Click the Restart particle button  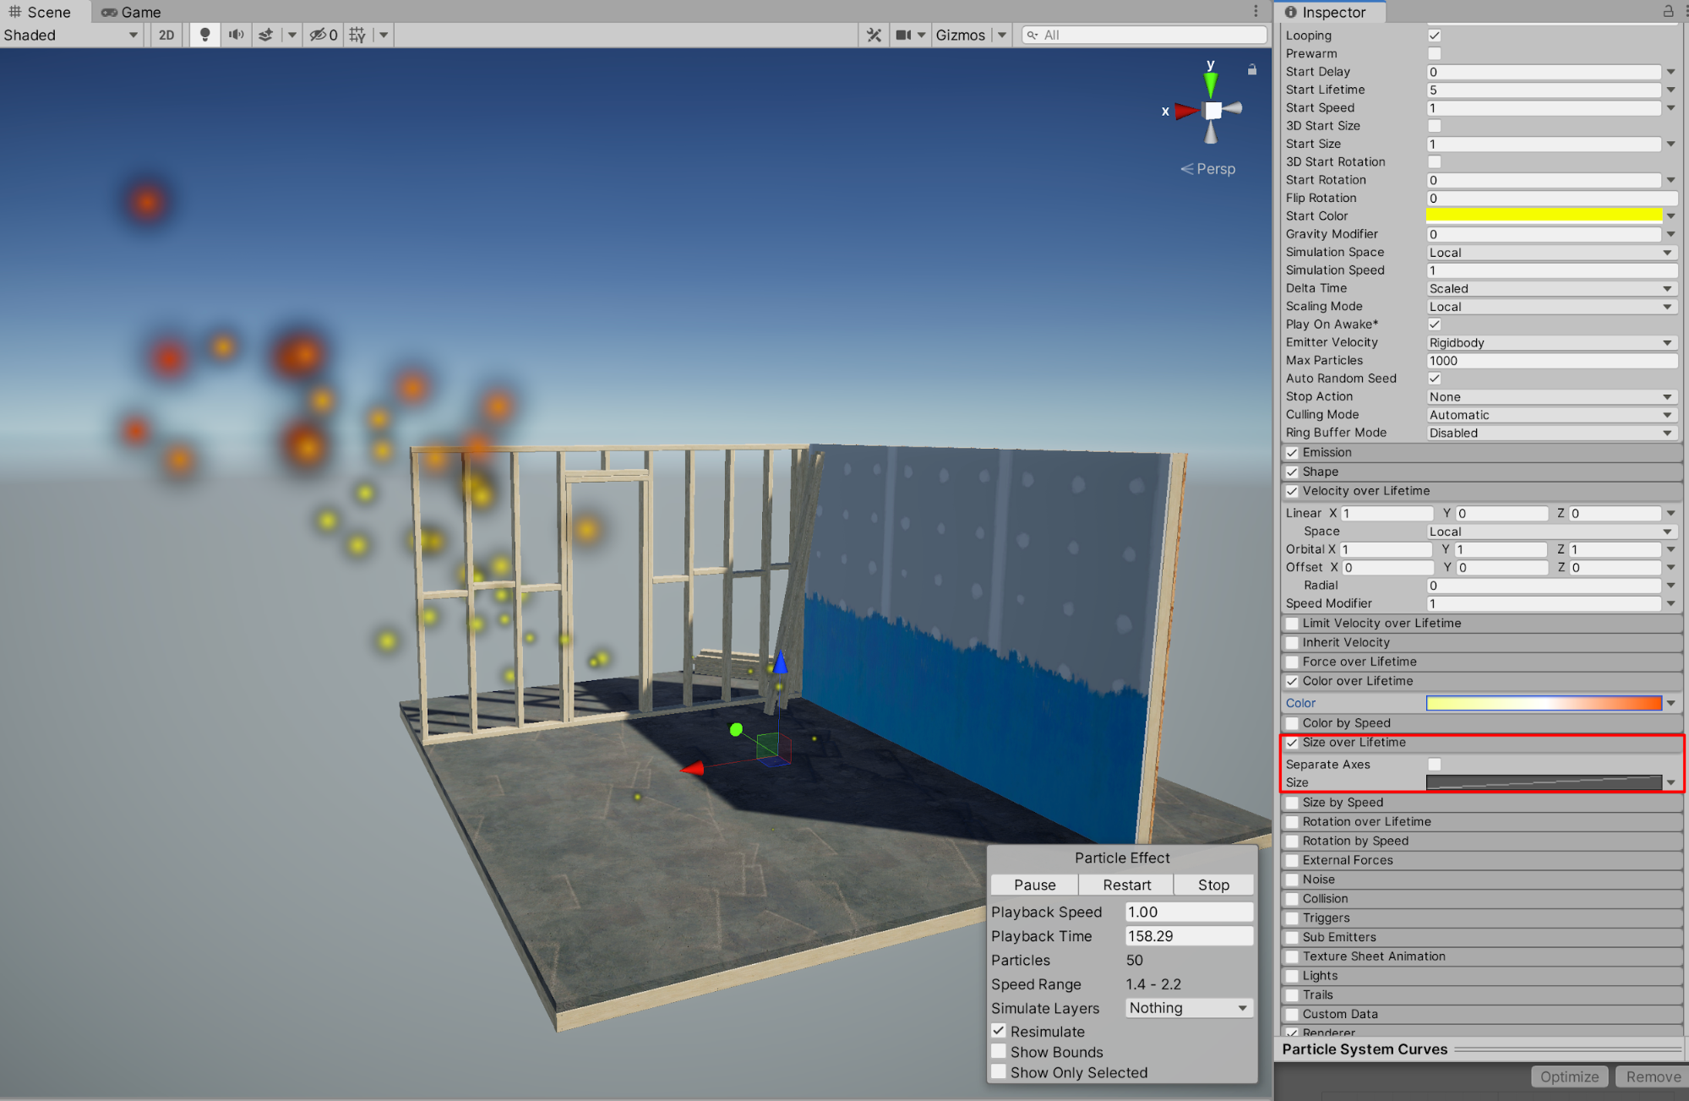point(1126,885)
